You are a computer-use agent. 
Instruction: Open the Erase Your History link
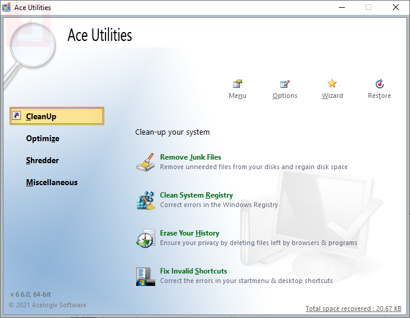(x=190, y=233)
